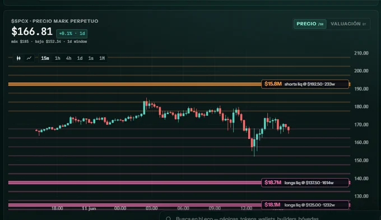This screenshot has width=381, height=220.
Task: Click the $166.81 mark price
Action: tap(32, 31)
